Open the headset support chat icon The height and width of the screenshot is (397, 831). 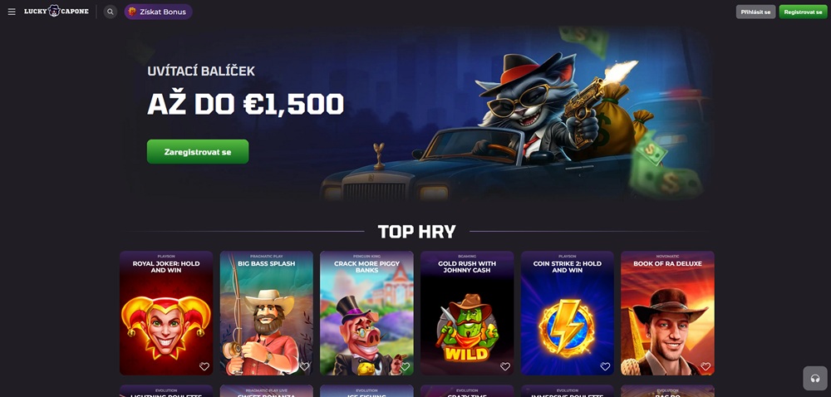click(814, 379)
